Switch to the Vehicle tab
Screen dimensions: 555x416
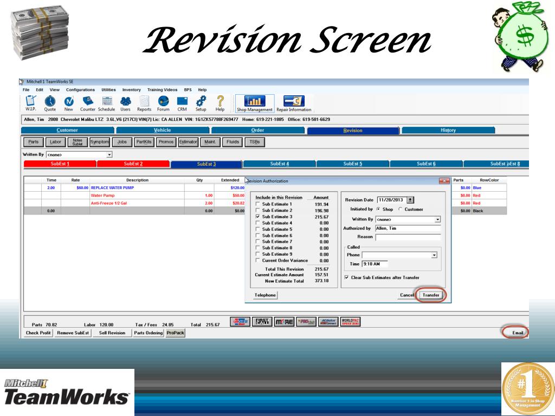(x=163, y=130)
